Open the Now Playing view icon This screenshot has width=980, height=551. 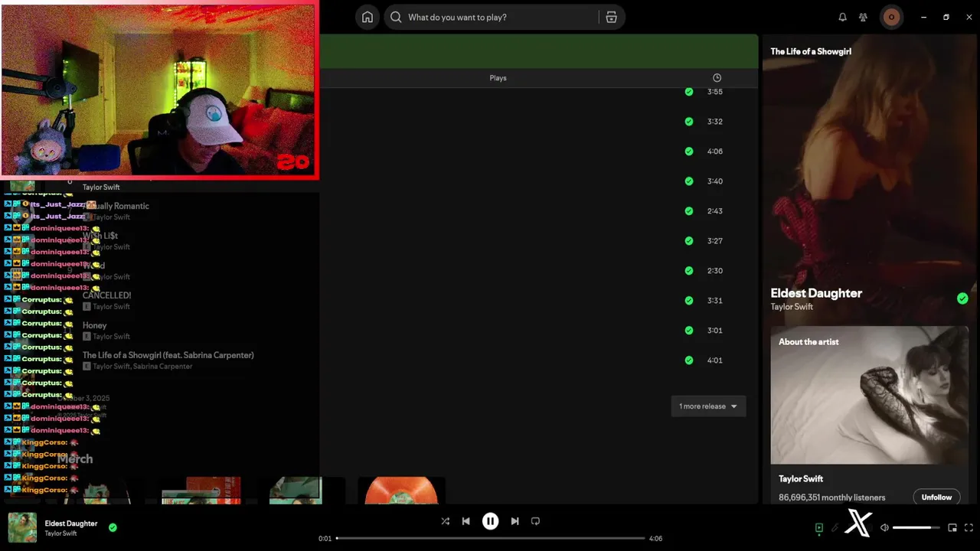coord(818,528)
